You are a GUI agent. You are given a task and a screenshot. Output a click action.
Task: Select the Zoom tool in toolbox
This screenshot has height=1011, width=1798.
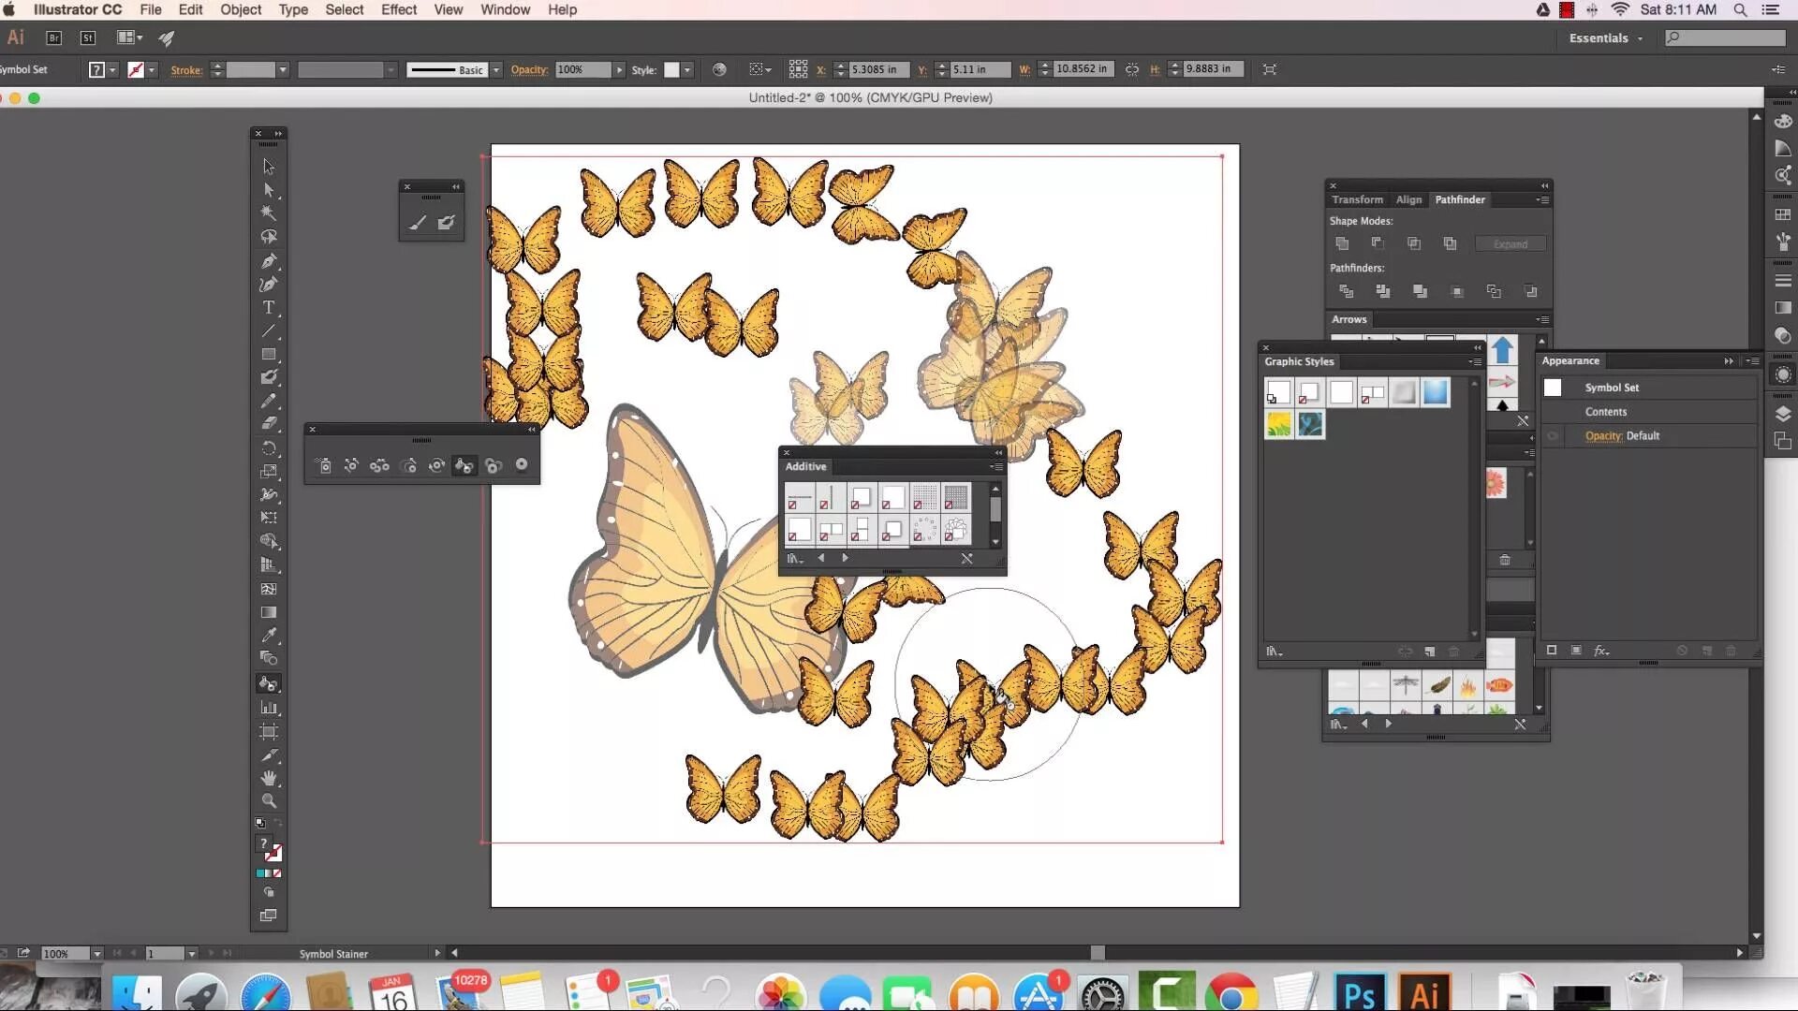pos(269,801)
